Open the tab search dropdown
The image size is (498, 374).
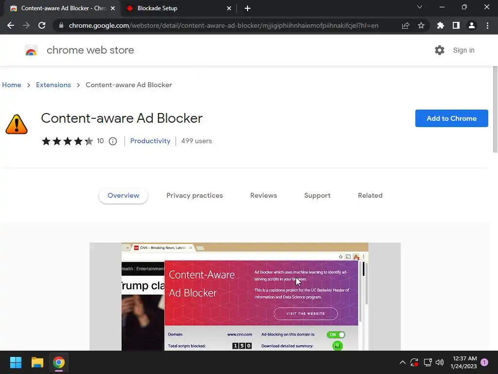pos(420,7)
